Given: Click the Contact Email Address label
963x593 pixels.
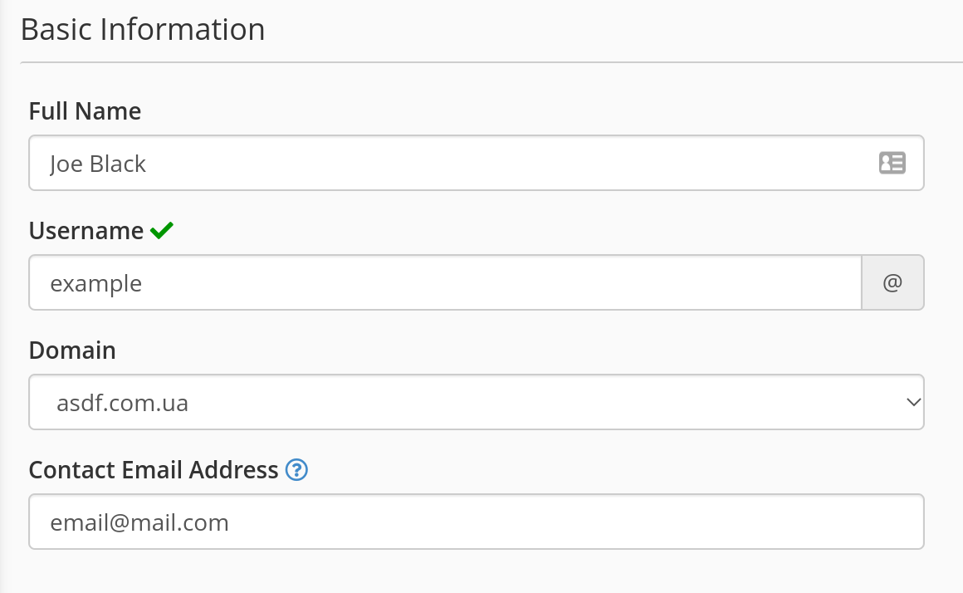Looking at the screenshot, I should click(x=154, y=470).
